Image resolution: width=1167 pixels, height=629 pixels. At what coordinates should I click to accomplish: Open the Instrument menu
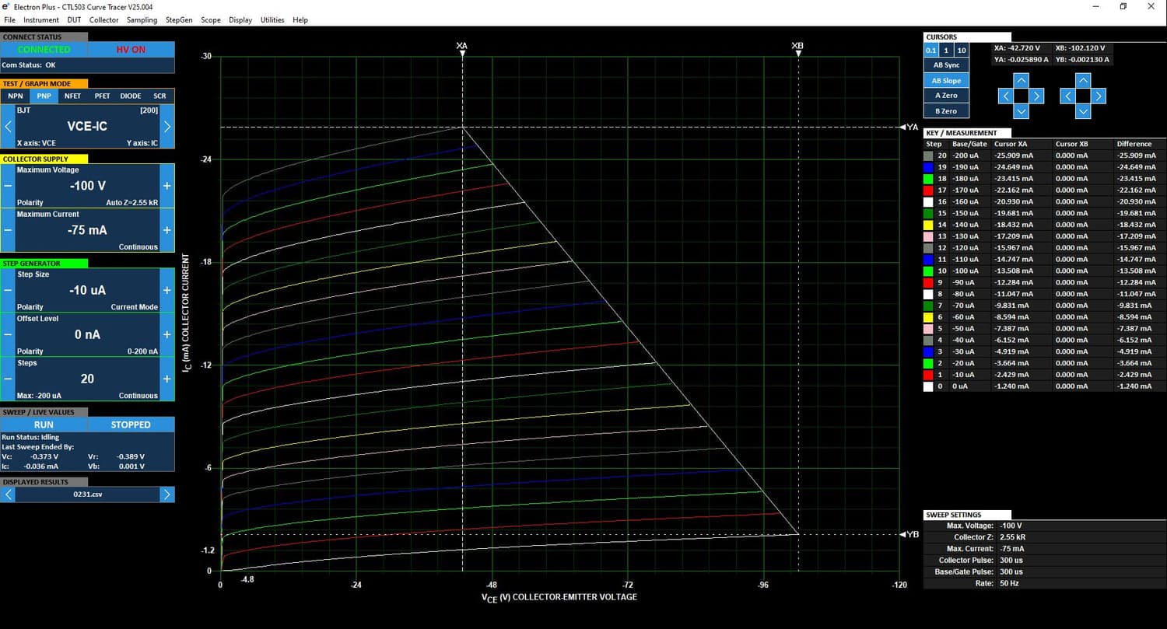pyautogui.click(x=41, y=19)
